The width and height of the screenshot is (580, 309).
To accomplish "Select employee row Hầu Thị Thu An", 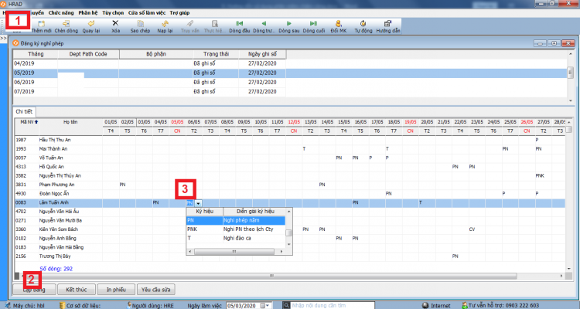I will pyautogui.click(x=290, y=140).
